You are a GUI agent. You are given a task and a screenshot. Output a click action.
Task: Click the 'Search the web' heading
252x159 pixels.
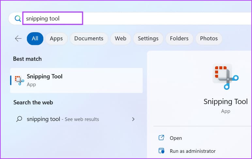click(33, 102)
